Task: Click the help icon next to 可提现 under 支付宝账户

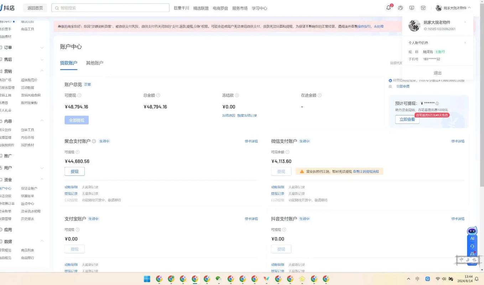Action: tap(78, 230)
